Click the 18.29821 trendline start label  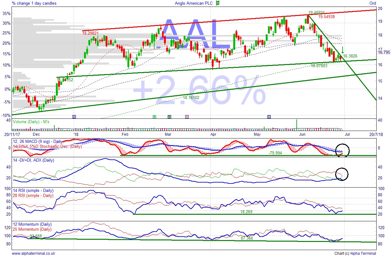click(91, 33)
